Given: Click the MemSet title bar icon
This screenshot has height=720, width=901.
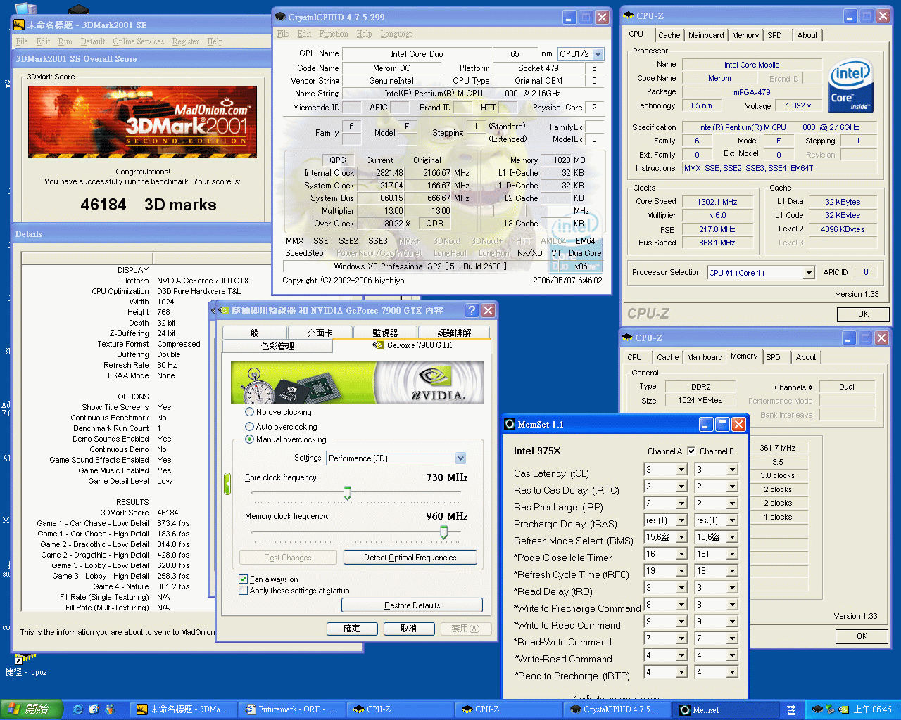Looking at the screenshot, I should [x=510, y=424].
